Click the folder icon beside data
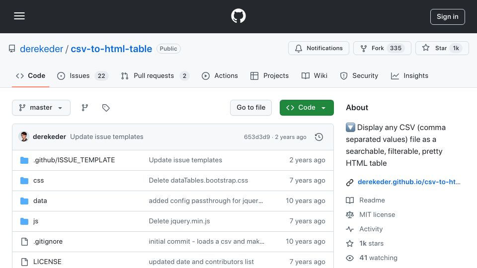477x268 pixels. (24, 201)
